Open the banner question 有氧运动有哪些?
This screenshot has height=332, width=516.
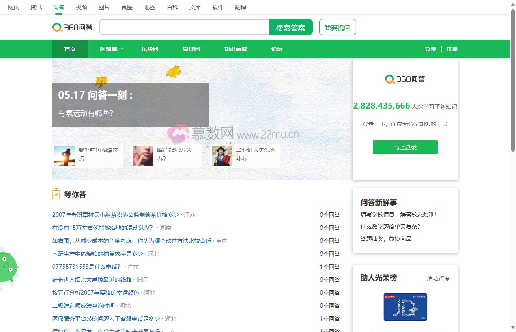[x=86, y=114]
